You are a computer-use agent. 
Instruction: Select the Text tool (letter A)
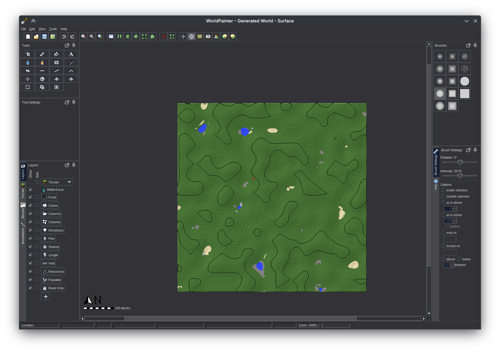pos(71,54)
